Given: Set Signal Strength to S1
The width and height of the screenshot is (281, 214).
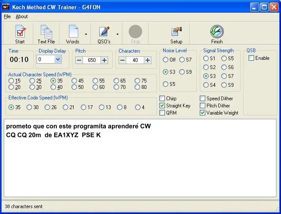Looking at the screenshot, I should pyautogui.click(x=206, y=59).
